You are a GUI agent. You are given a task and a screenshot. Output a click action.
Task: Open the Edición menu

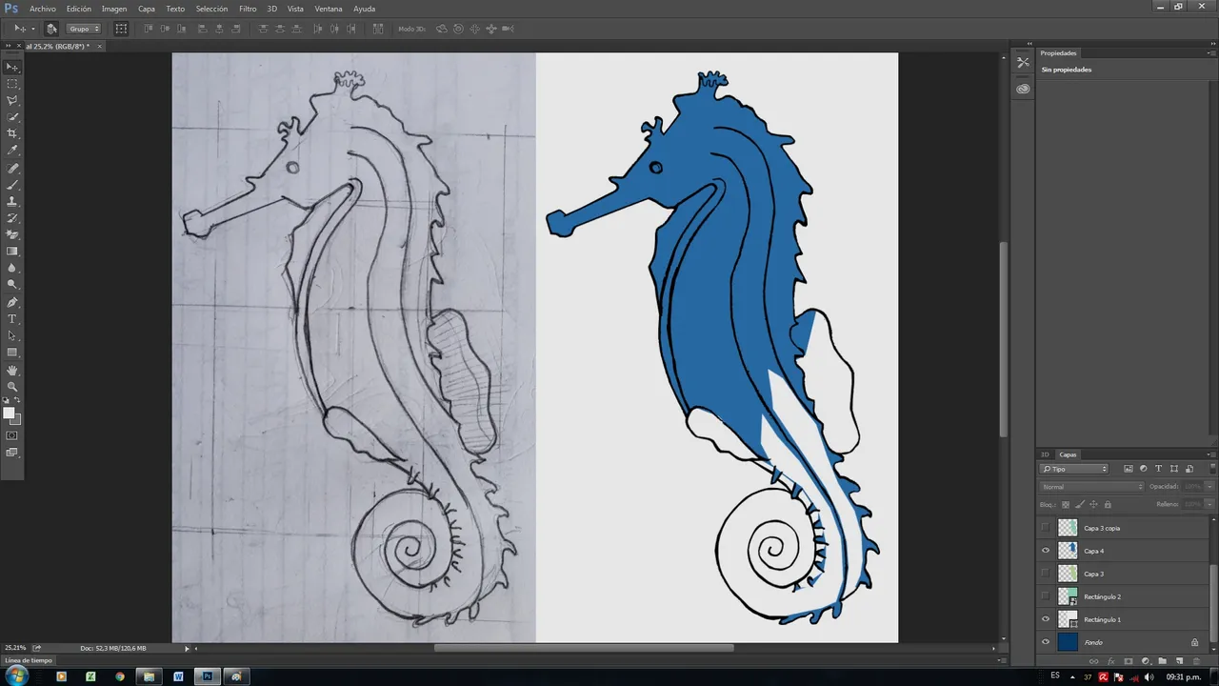point(79,9)
